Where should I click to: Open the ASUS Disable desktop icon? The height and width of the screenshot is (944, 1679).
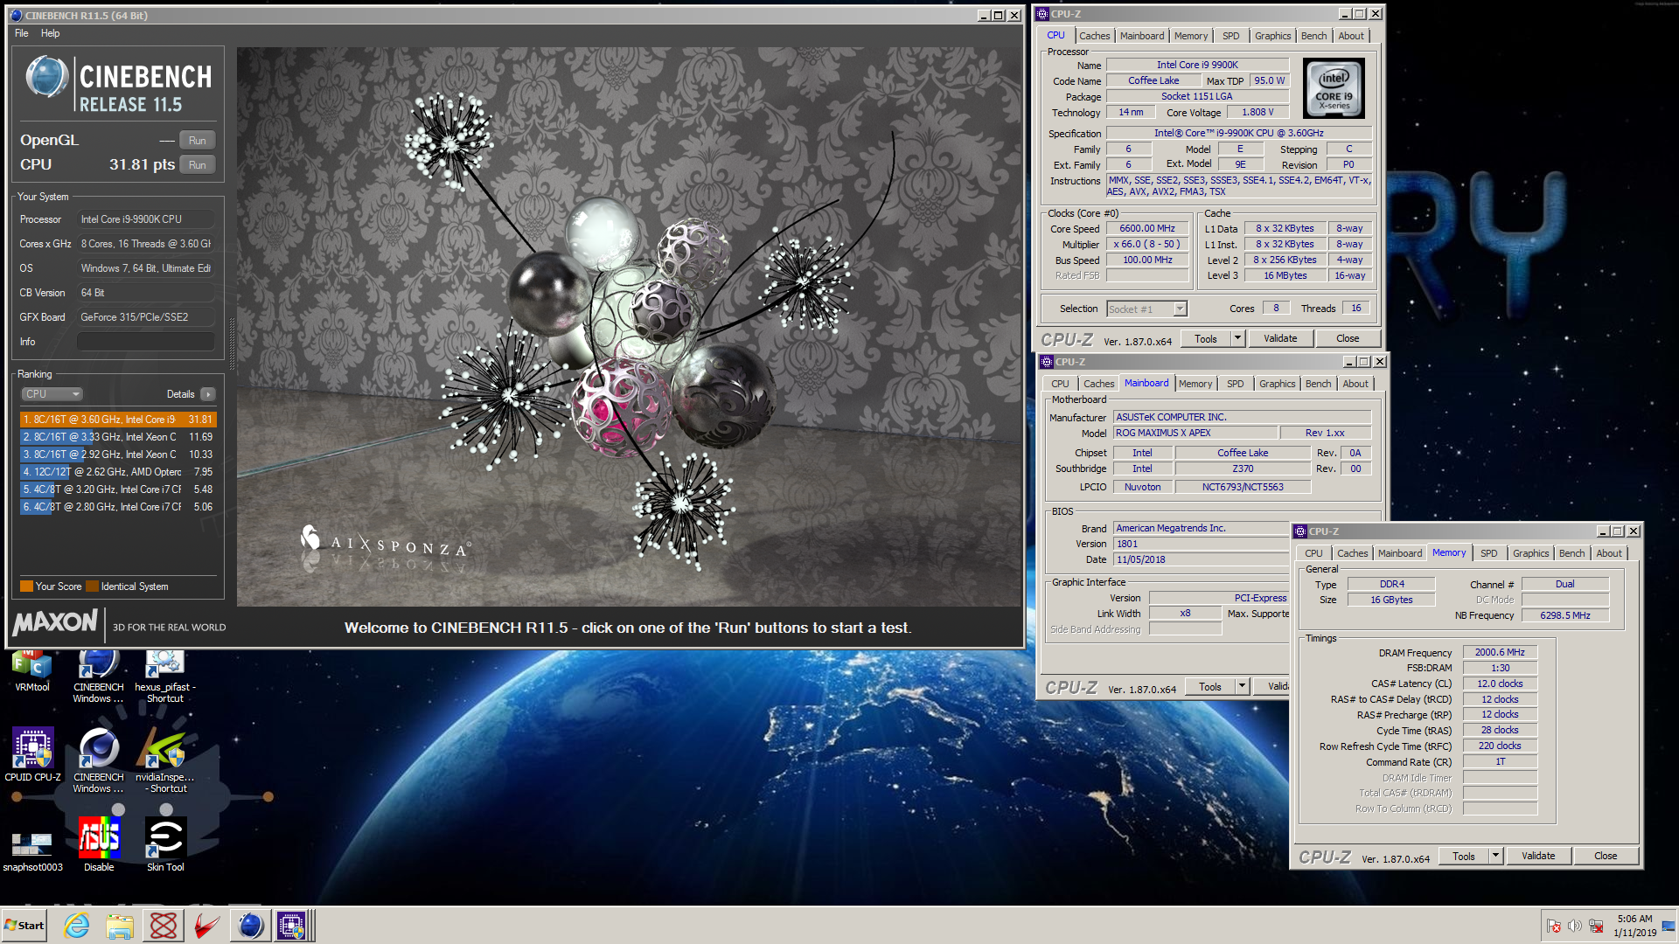point(99,843)
